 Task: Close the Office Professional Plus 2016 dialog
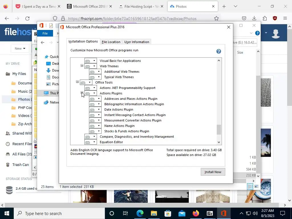click(x=229, y=27)
